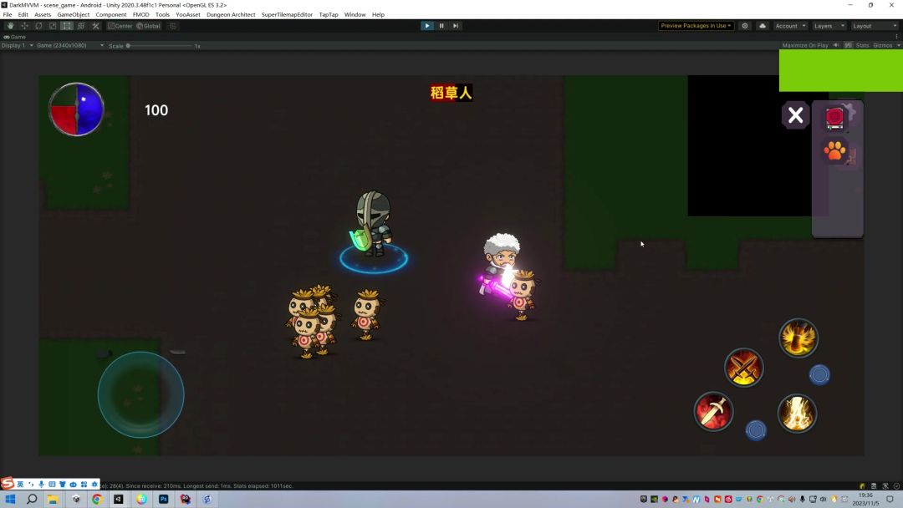Open the Display 1 dropdown
Screen dimensions: 903x508
(17, 45)
